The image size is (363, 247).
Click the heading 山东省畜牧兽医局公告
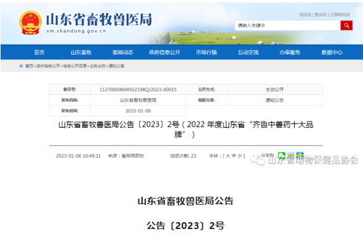(x=186, y=201)
